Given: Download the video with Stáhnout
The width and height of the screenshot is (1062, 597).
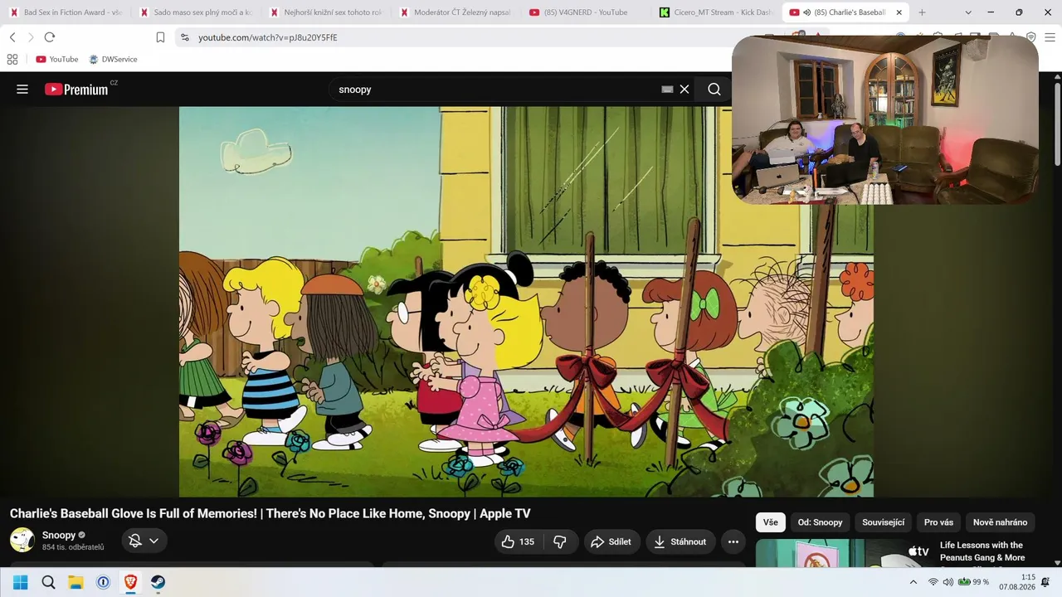Looking at the screenshot, I should coord(681,541).
